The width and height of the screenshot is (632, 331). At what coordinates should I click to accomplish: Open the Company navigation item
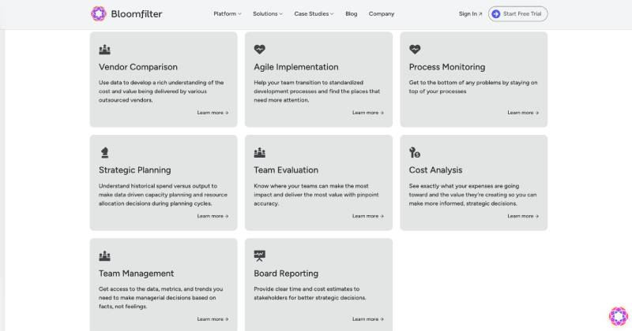pos(381,13)
